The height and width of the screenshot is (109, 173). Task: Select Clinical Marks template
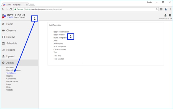60,50
